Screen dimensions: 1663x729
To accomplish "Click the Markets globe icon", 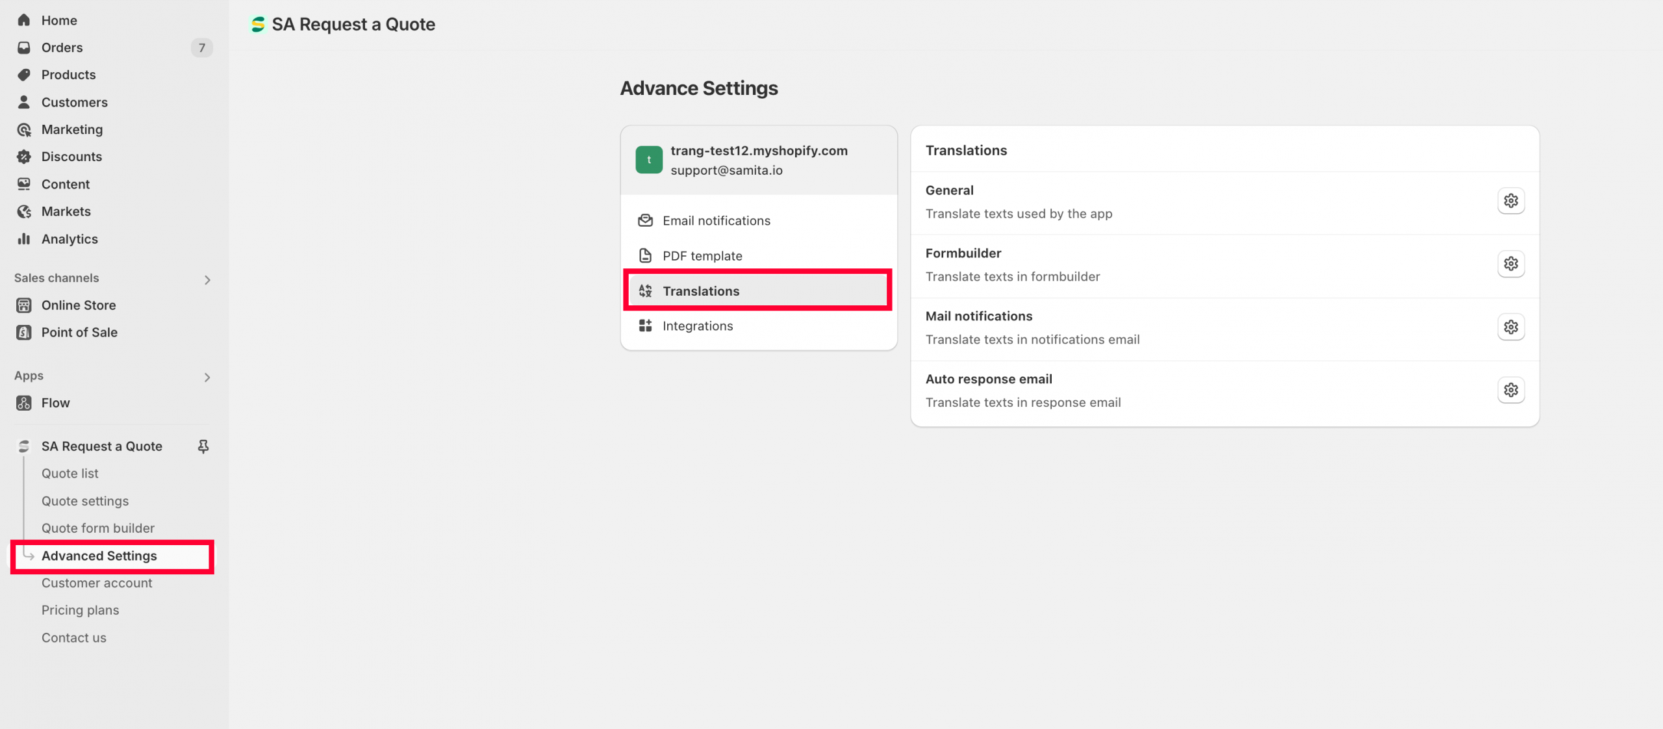I will tap(24, 211).
